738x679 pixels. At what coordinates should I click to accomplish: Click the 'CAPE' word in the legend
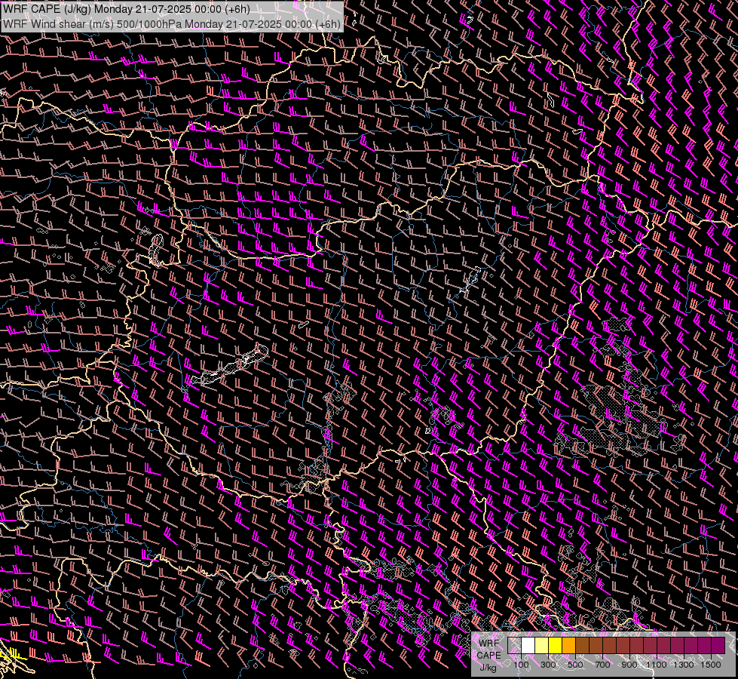coord(488,655)
